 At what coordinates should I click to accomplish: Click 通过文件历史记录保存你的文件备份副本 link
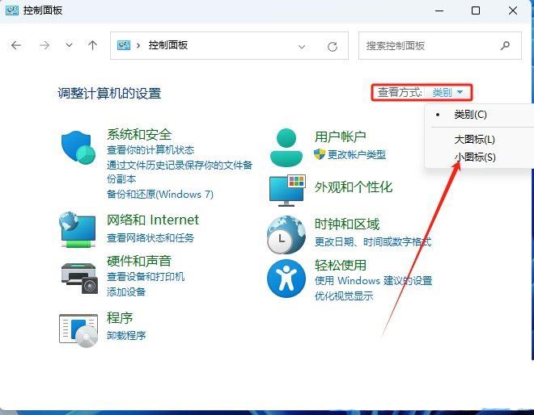180,172
